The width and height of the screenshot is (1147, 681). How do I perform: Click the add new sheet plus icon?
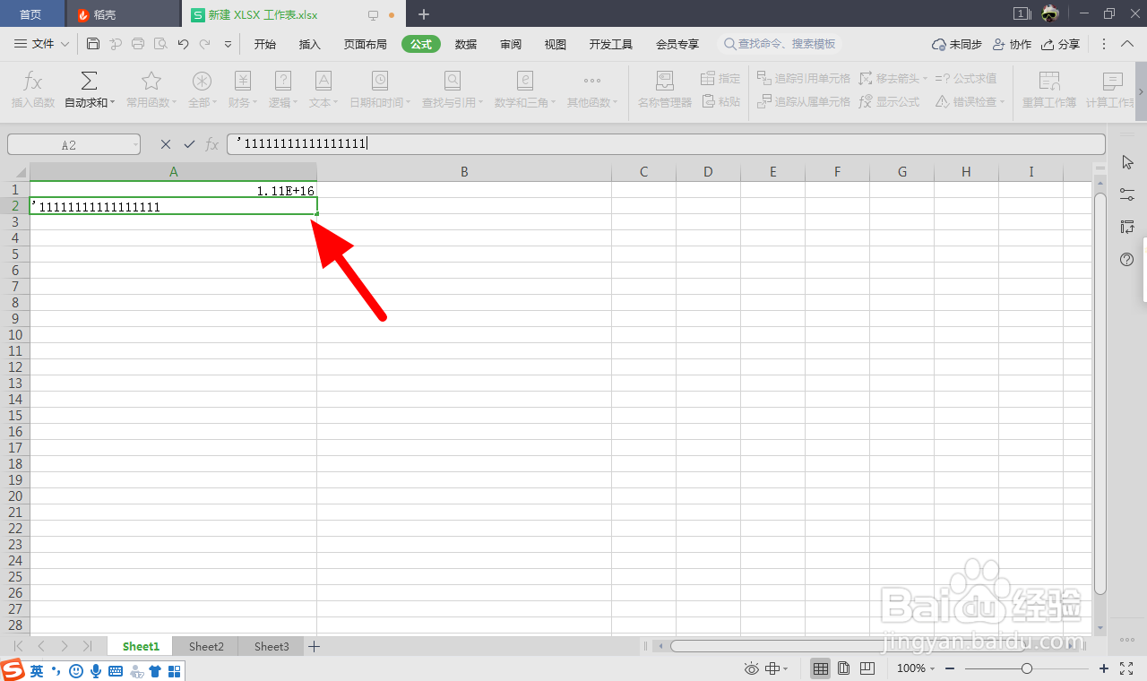click(315, 646)
